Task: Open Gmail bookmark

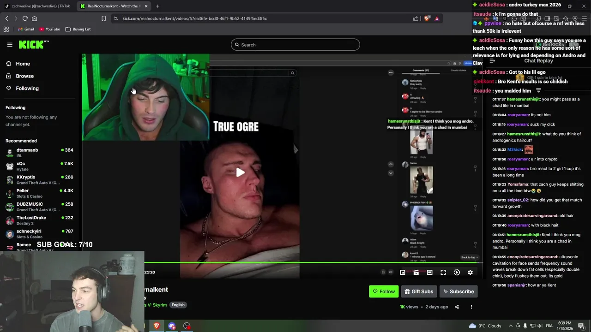Action: [x=26, y=29]
